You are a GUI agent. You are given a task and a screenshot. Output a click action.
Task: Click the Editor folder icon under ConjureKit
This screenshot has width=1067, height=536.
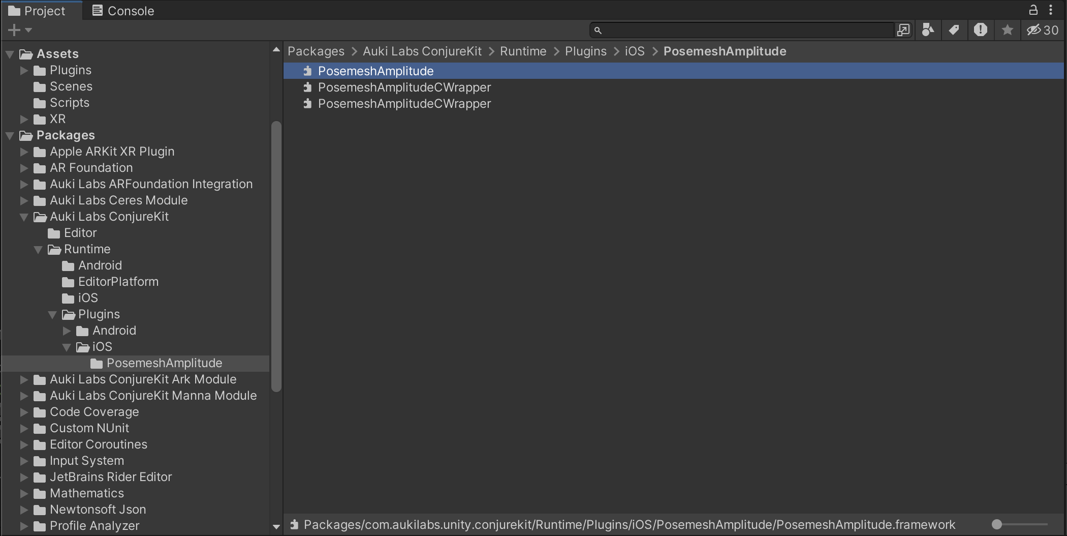point(54,233)
